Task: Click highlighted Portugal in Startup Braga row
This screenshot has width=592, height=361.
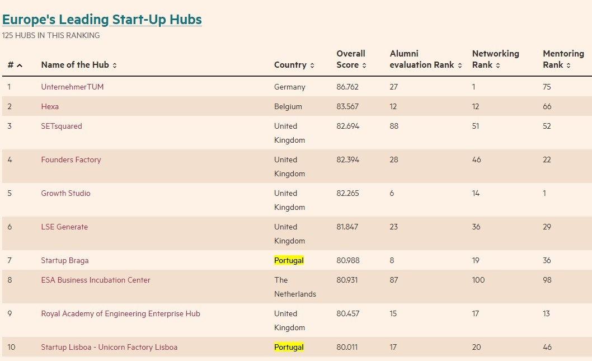Action: click(289, 260)
